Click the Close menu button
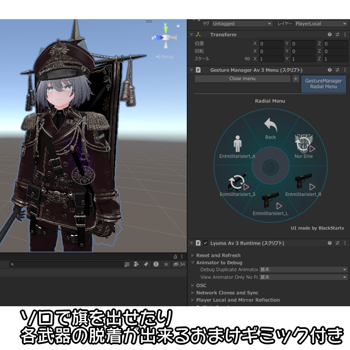 242,79
